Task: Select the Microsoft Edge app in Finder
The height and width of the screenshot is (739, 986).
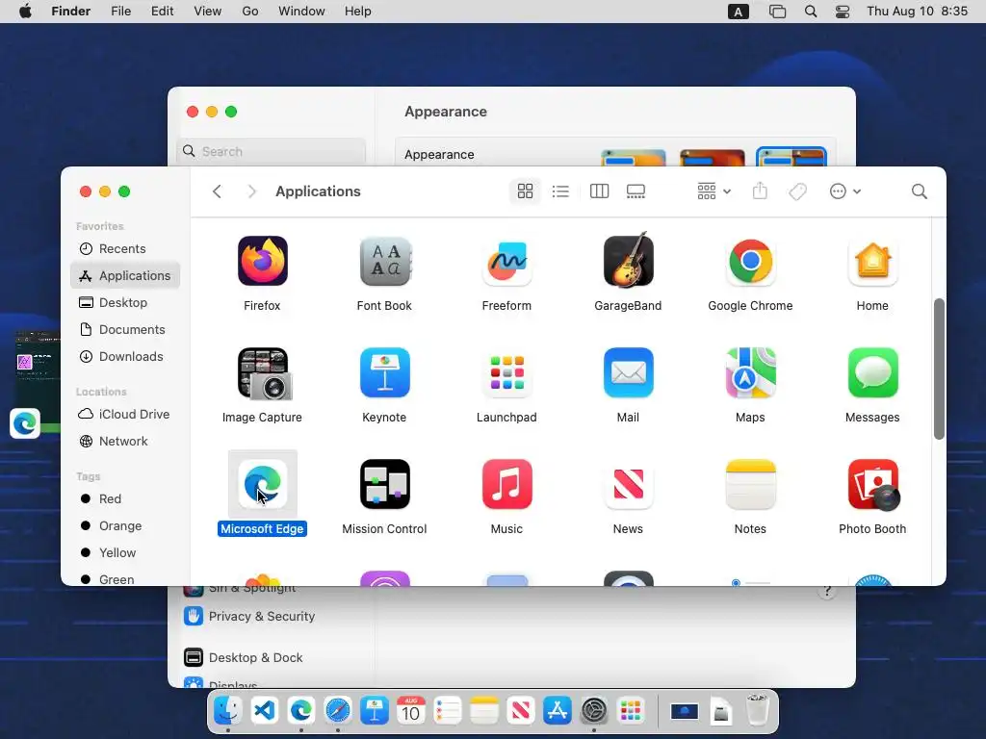Action: [x=262, y=484]
